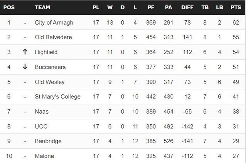Click the POS column header
246x163 pixels.
point(9,7)
